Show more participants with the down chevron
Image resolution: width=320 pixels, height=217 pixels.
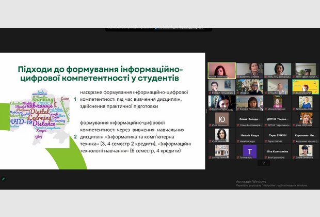click(264, 163)
